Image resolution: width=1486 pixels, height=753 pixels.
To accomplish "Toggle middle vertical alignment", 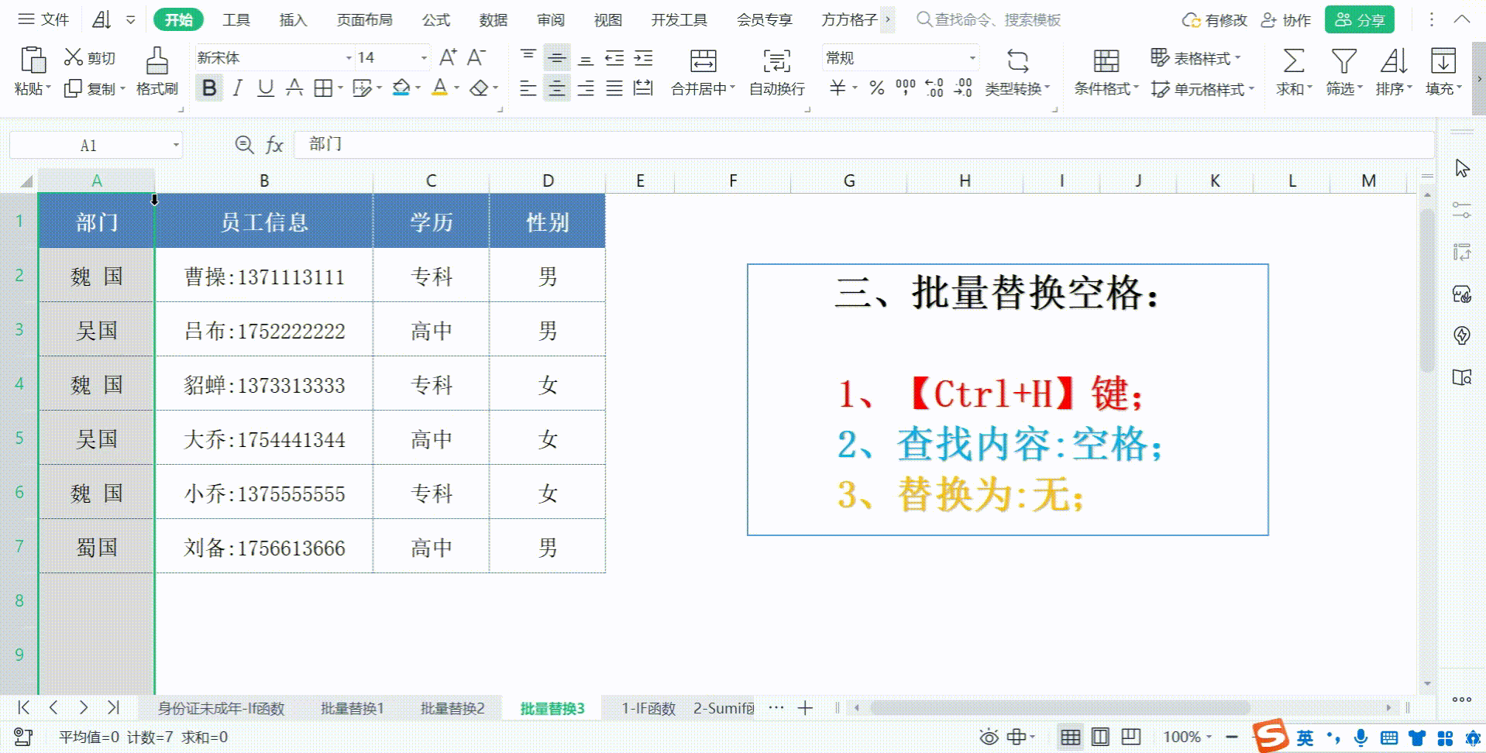I will 557,57.
